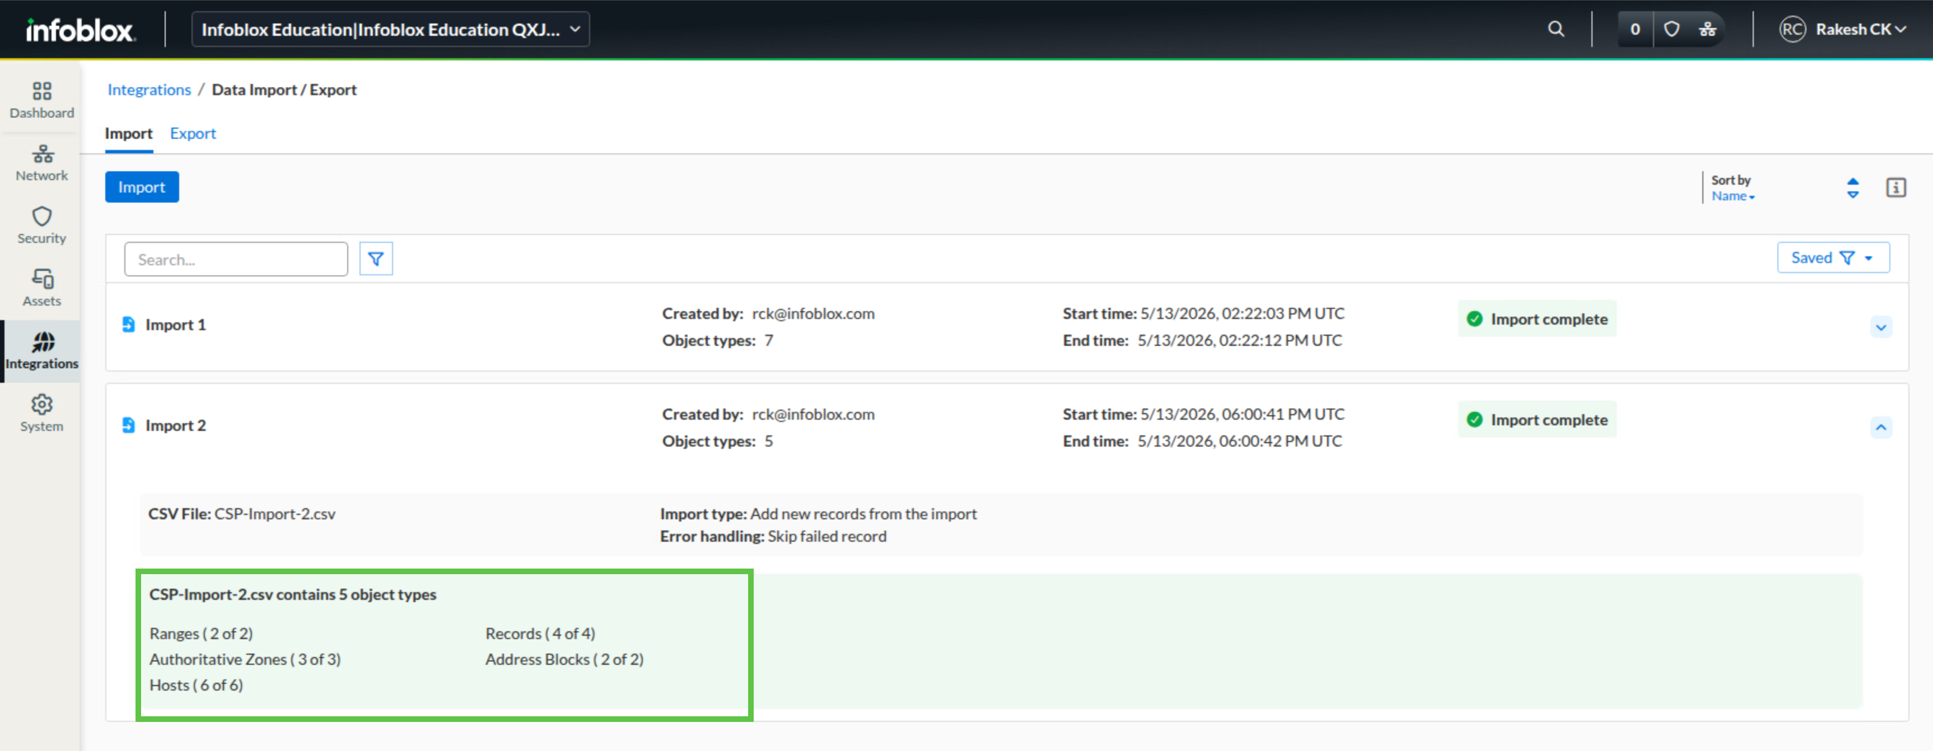1933x751 pixels.
Task: Go to Dashboard in the sidebar
Action: click(x=42, y=101)
